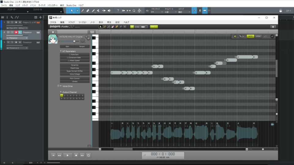Image resolution: width=294 pixels, height=165 pixels.
Task: Click the hamburger list icon above the tracks
Action: pyautogui.click(x=3, y=17)
